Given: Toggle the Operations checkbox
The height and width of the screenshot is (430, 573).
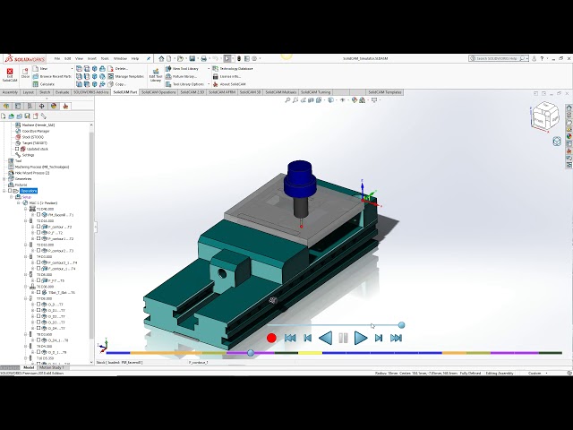Looking at the screenshot, I should pyautogui.click(x=10, y=191).
